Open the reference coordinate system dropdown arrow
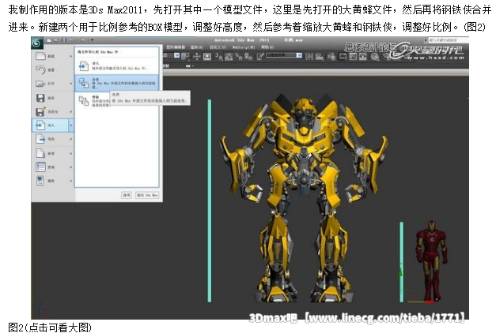Viewport: 496px width, 333px height. [x=177, y=56]
